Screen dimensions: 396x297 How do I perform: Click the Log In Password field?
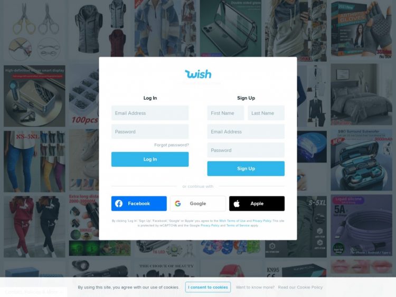pyautogui.click(x=150, y=131)
